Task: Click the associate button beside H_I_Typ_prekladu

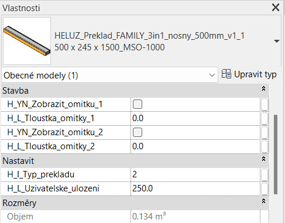Action: 265,174
